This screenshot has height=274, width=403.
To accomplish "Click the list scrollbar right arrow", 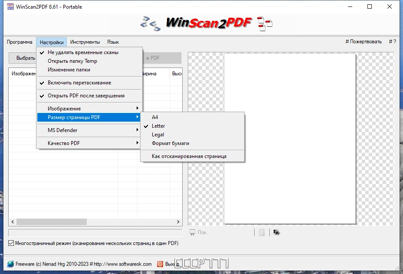I will pyautogui.click(x=178, y=222).
